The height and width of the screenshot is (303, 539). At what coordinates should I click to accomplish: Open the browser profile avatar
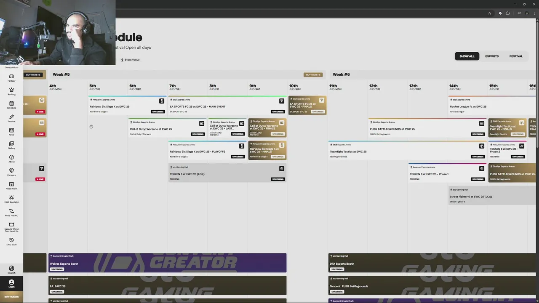(527, 13)
